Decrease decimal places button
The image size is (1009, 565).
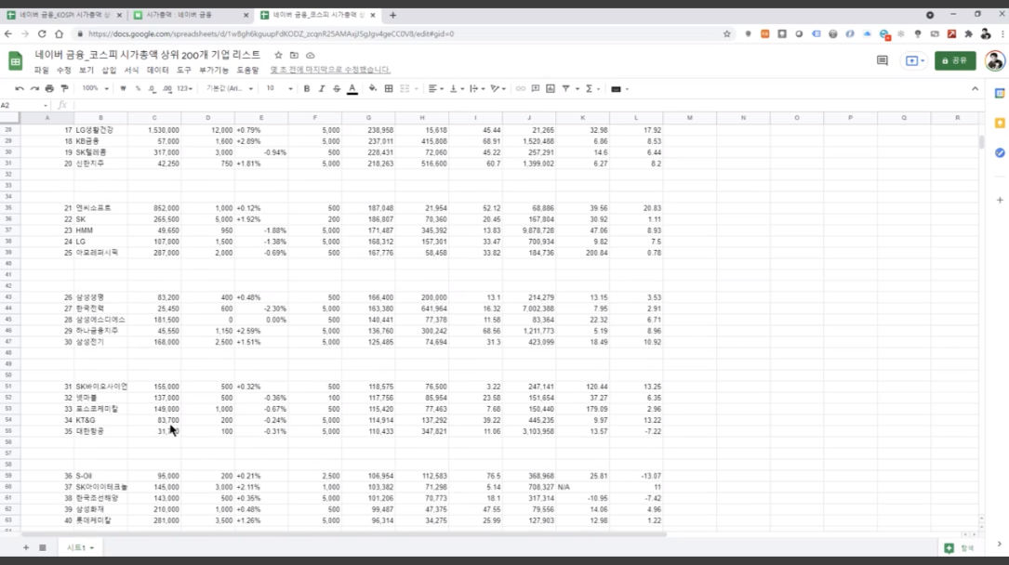[x=152, y=88]
